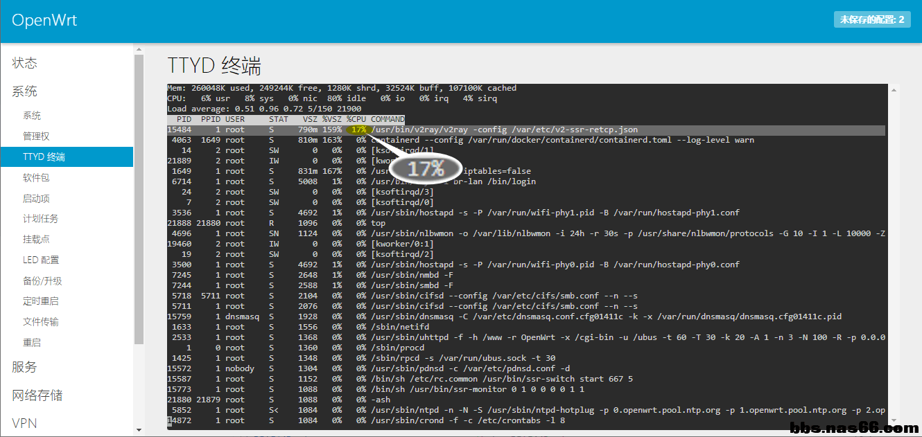Open the LED 配置 page
Image resolution: width=922 pixels, height=437 pixels.
[41, 260]
